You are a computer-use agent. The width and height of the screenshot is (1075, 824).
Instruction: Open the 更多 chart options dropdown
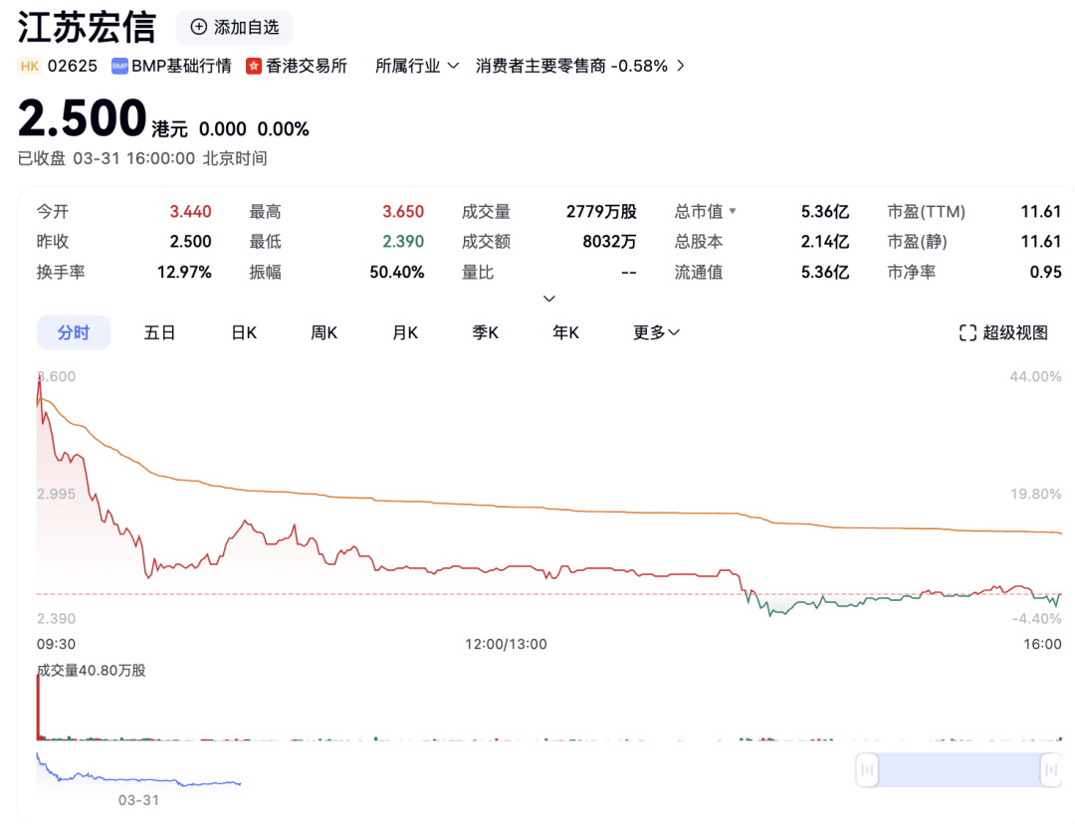[x=656, y=332]
